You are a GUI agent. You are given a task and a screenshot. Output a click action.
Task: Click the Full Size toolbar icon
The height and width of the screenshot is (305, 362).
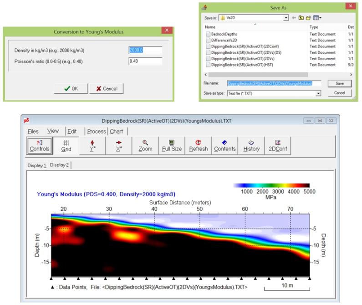point(171,145)
